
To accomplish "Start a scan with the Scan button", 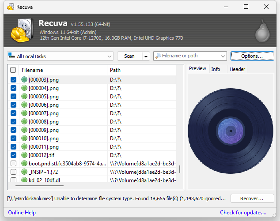I will [129, 56].
